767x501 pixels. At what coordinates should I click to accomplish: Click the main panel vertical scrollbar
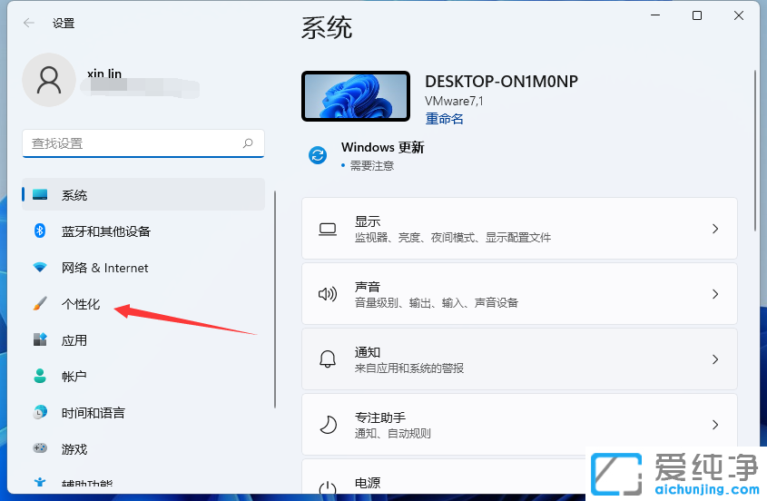(755, 152)
